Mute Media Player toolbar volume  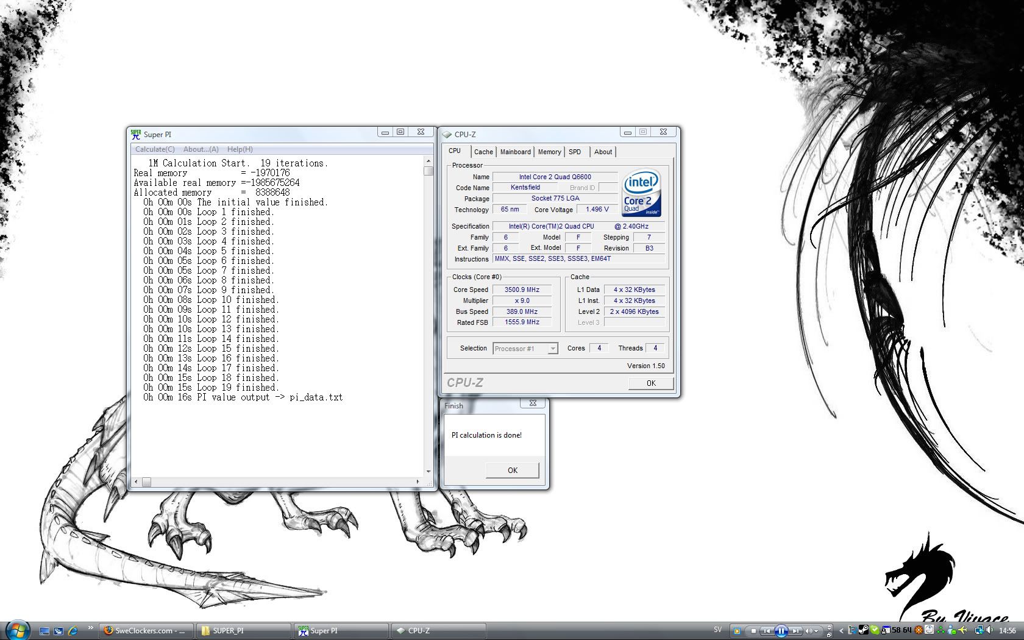pyautogui.click(x=809, y=631)
